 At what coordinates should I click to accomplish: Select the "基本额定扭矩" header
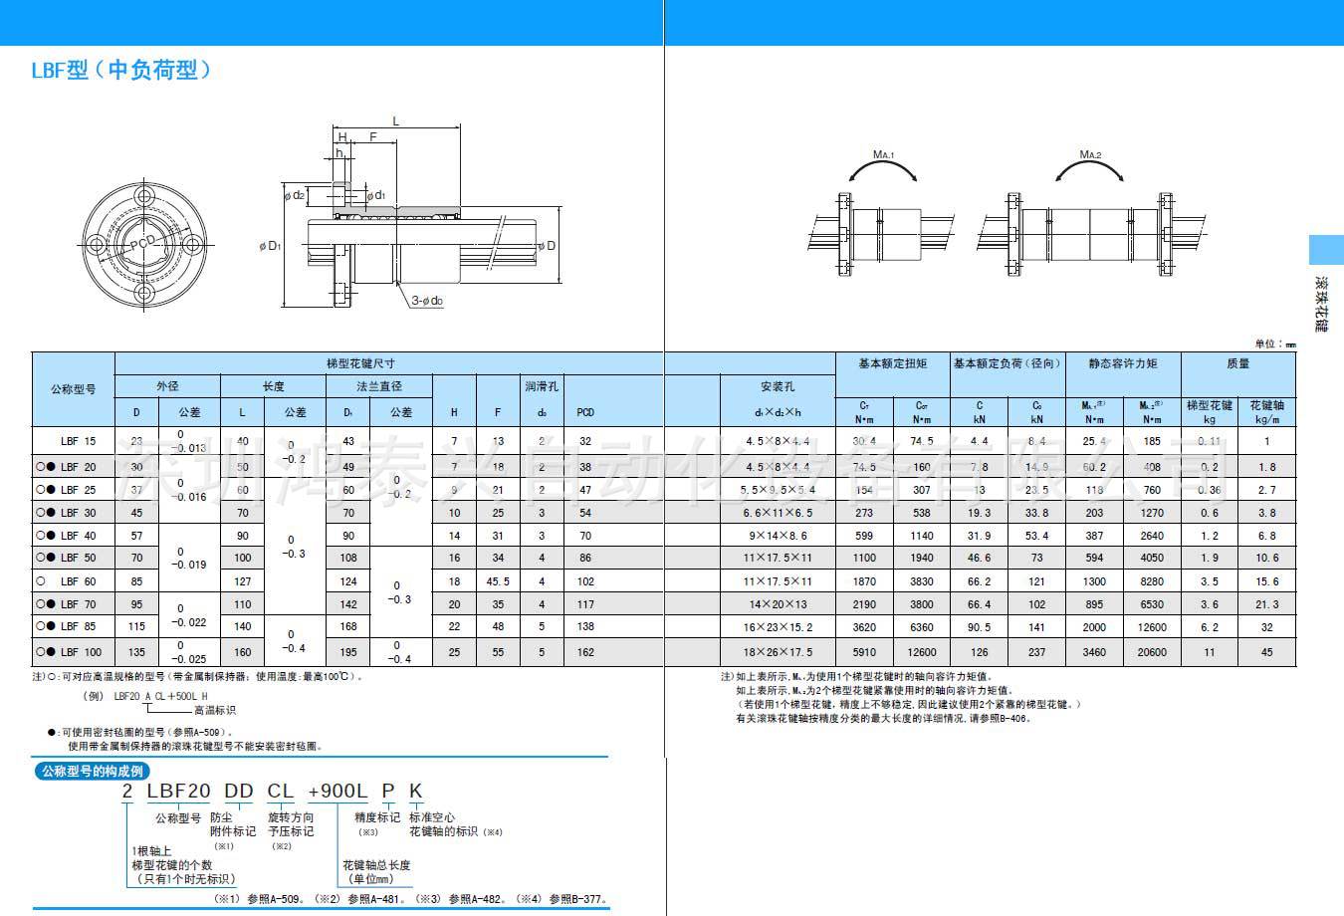pyautogui.click(x=893, y=363)
